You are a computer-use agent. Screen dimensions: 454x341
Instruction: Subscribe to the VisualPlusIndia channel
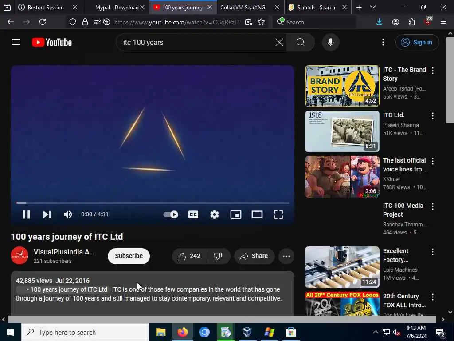coord(129,256)
